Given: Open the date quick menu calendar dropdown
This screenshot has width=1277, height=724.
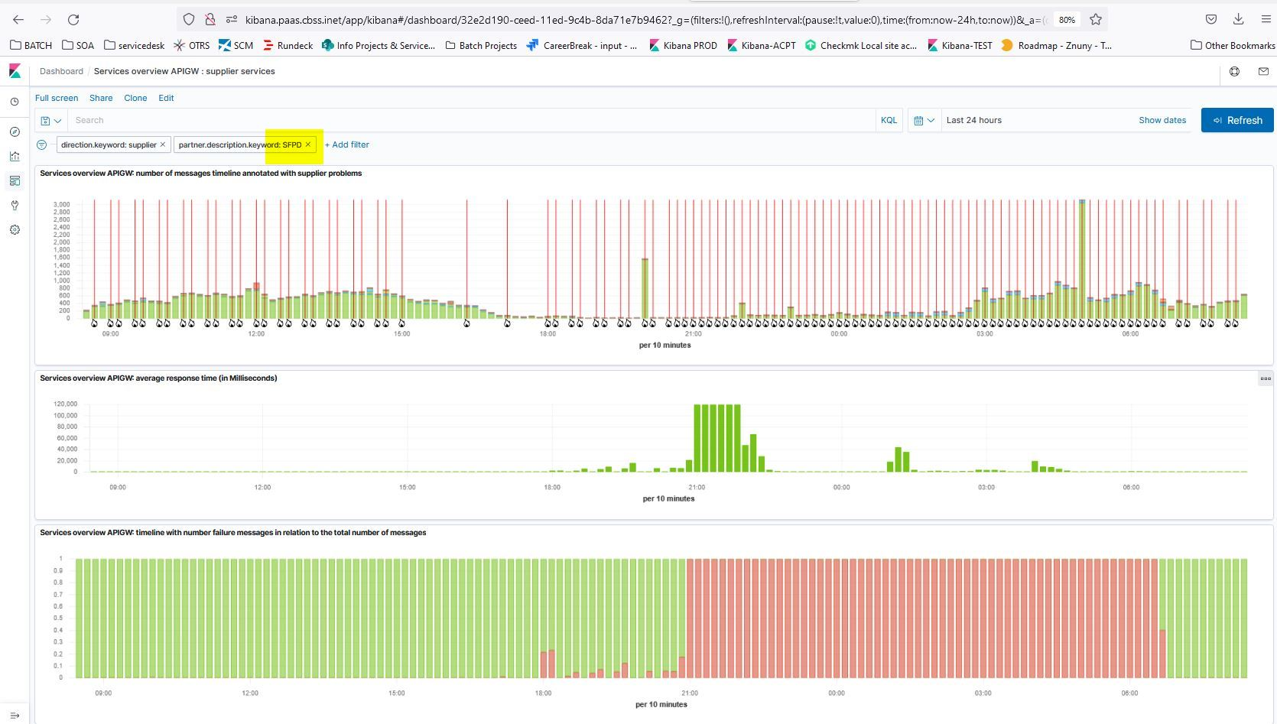Looking at the screenshot, I should pyautogui.click(x=924, y=121).
